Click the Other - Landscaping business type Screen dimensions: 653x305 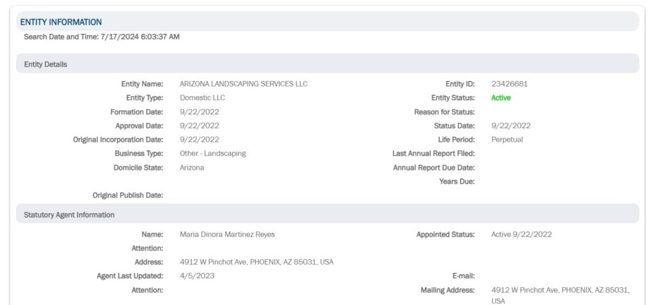click(x=213, y=153)
